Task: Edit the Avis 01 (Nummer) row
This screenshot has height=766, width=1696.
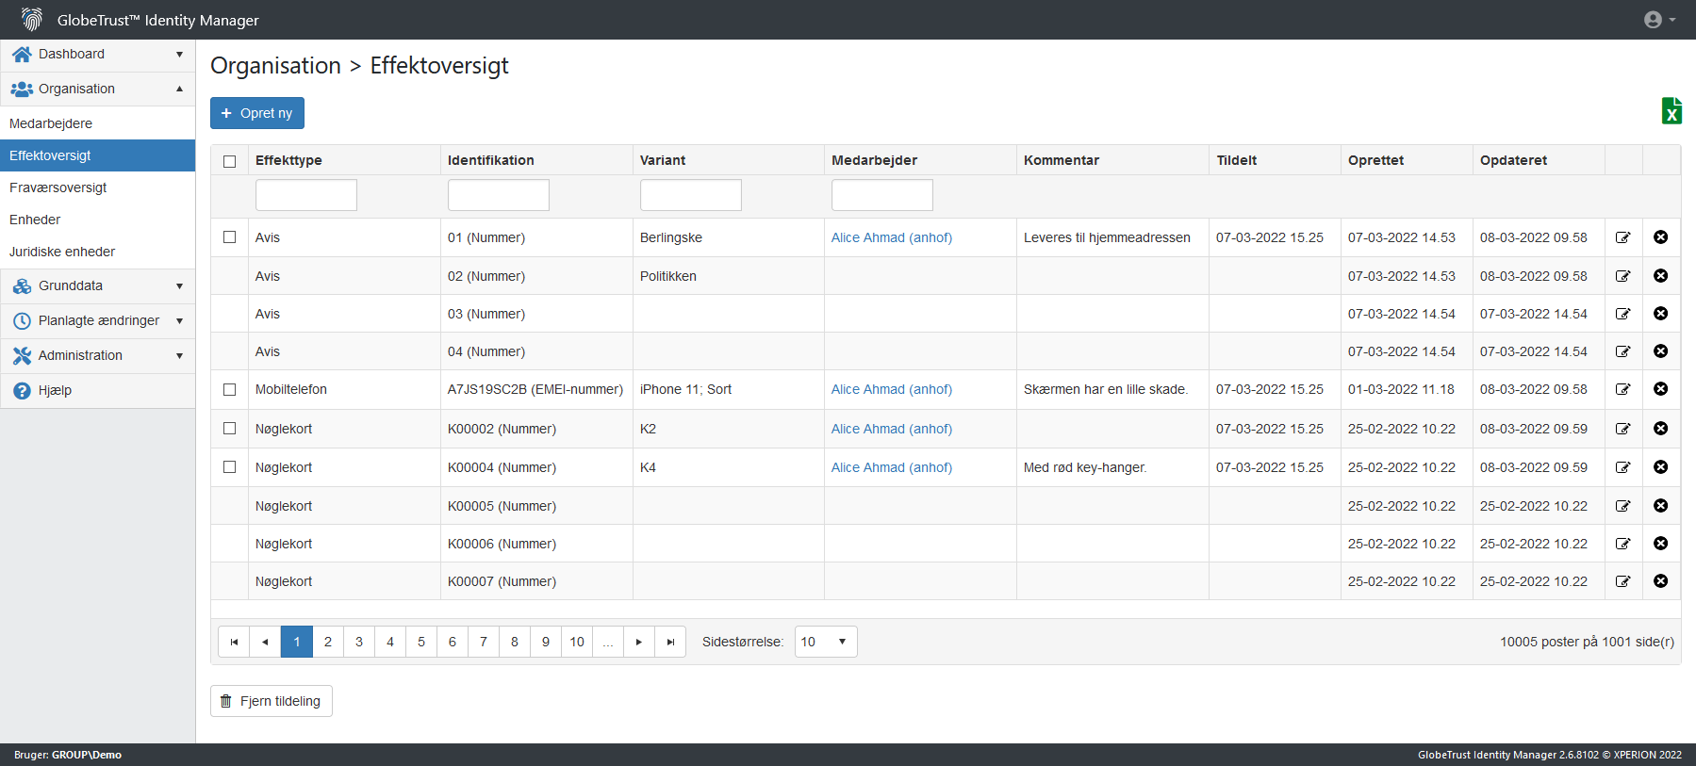Action: [x=1623, y=237]
